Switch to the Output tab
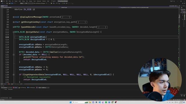 [x=10, y=98]
